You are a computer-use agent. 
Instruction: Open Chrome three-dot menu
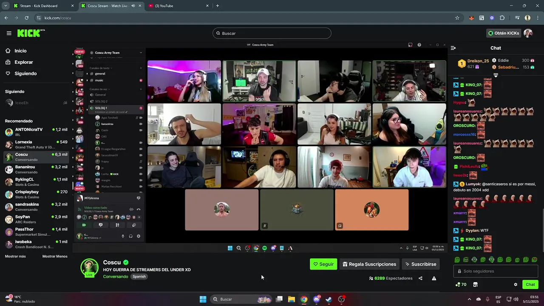538,18
